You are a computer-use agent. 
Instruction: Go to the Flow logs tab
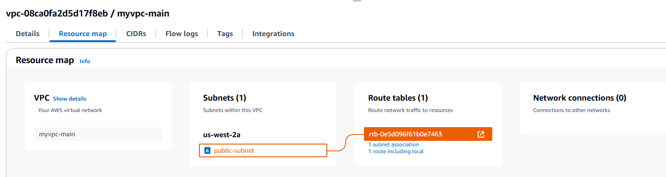tap(182, 33)
